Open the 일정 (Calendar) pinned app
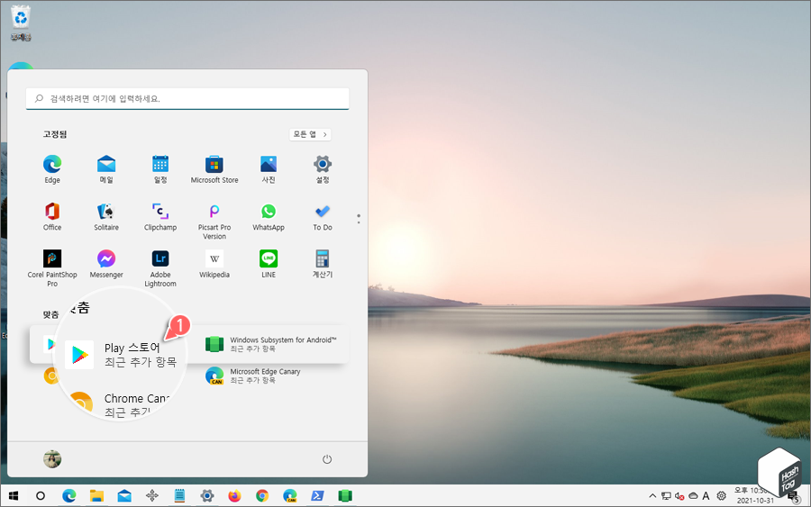811x507 pixels. [160, 169]
